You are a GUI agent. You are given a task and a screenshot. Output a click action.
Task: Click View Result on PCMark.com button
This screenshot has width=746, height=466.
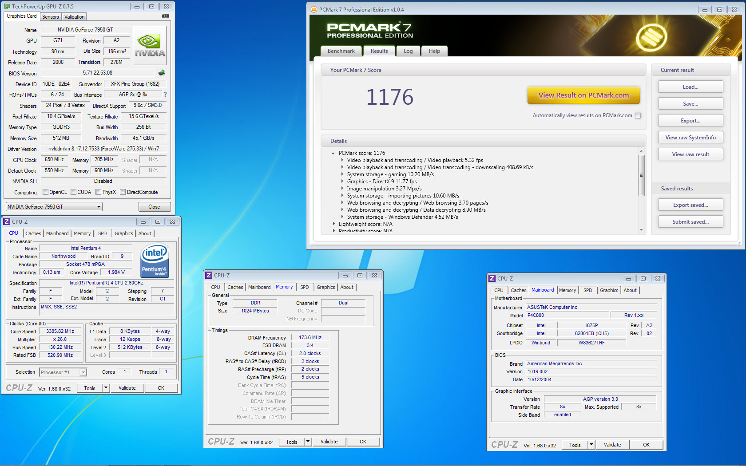[583, 95]
